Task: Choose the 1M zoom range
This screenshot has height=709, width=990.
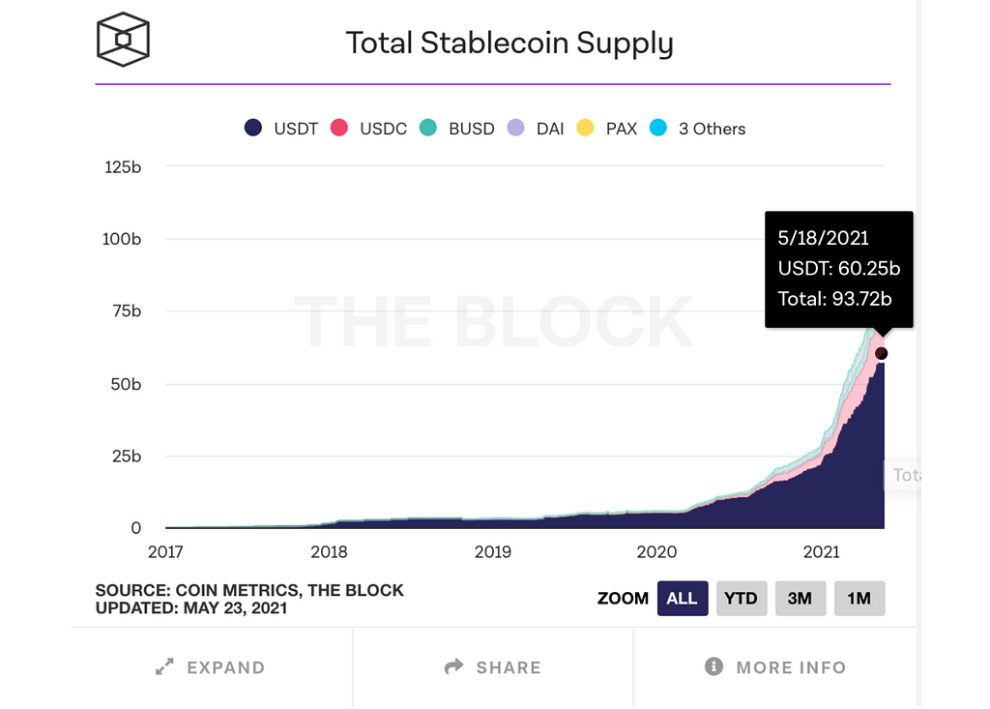Action: coord(859,598)
